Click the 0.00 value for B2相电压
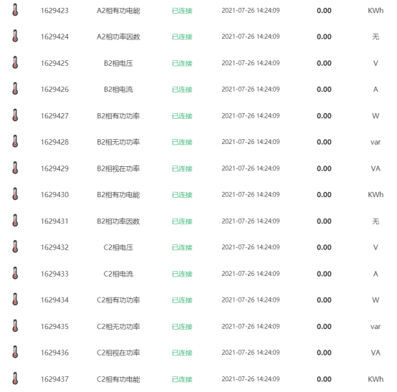Screen dimensions: 397x392 pyautogui.click(x=324, y=63)
